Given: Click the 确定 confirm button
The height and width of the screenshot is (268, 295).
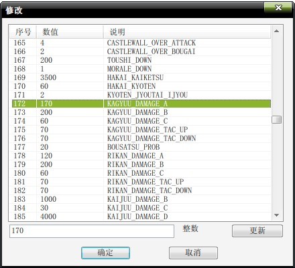Looking at the screenshot, I should pyautogui.click(x=105, y=253).
